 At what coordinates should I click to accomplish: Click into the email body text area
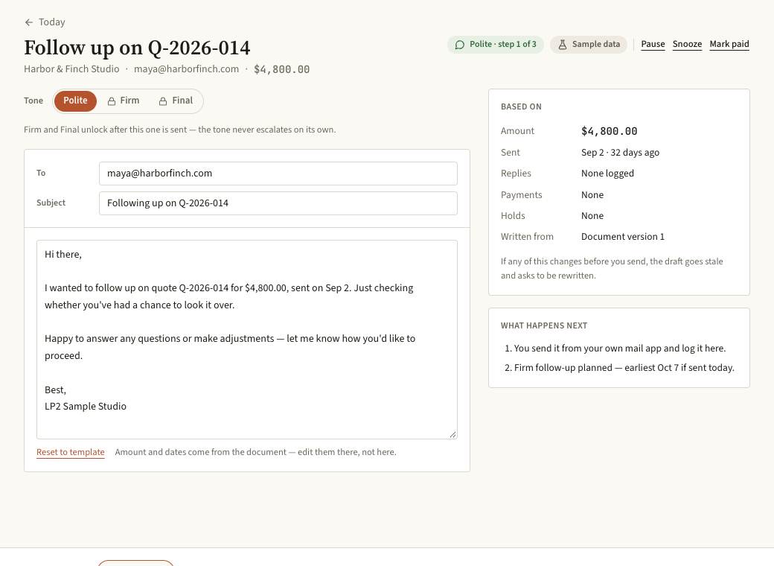[x=247, y=340]
